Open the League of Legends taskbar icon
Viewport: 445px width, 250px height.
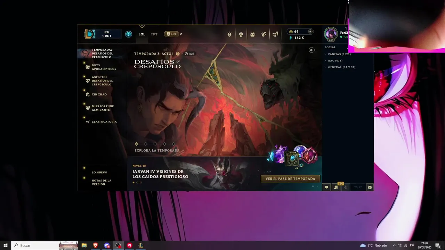point(141,245)
